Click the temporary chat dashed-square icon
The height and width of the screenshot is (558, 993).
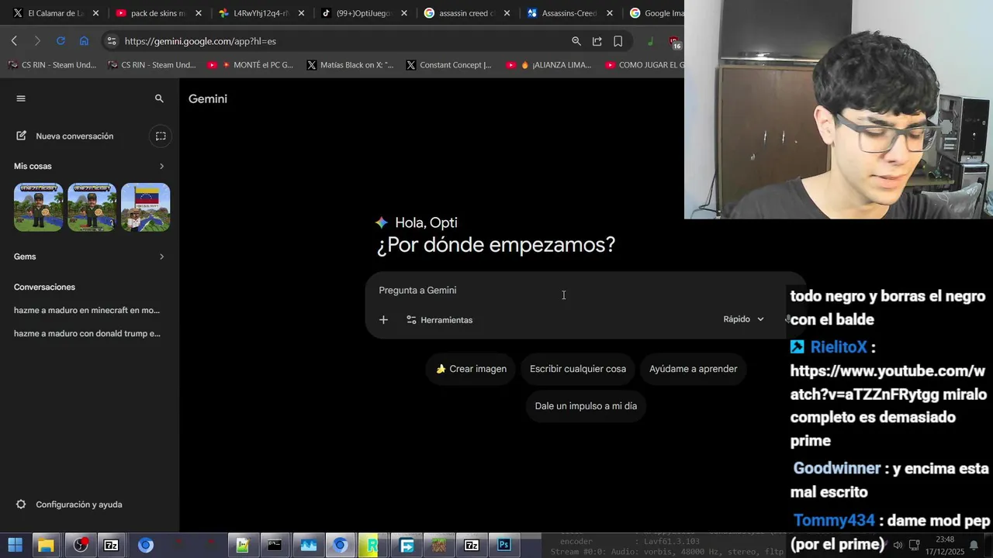[161, 136]
